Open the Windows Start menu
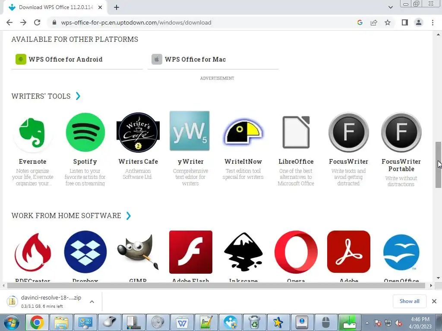 [x=12, y=322]
